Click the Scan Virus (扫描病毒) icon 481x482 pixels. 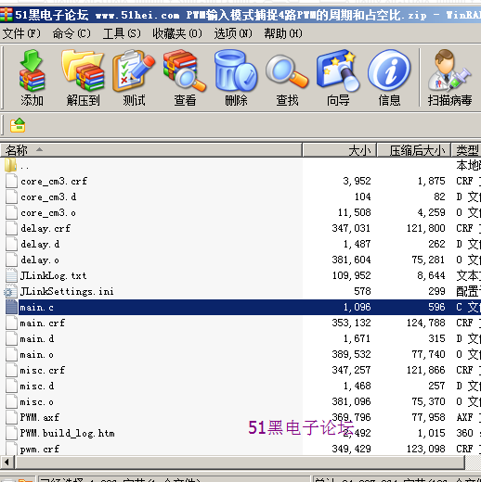tap(449, 70)
